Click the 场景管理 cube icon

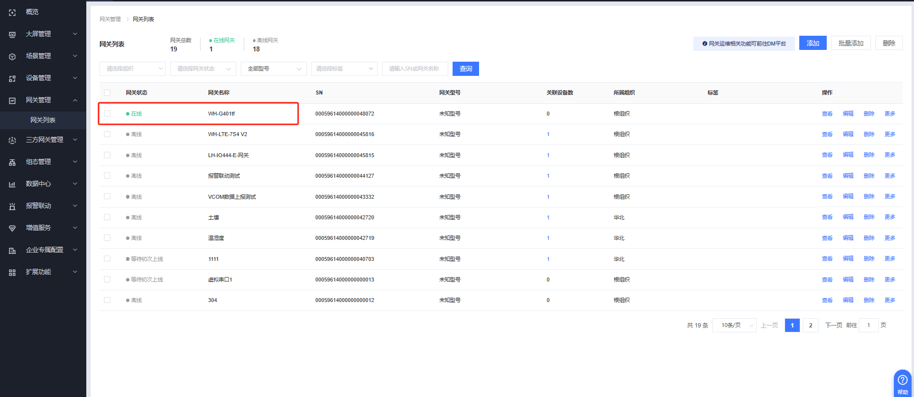pyautogui.click(x=12, y=56)
